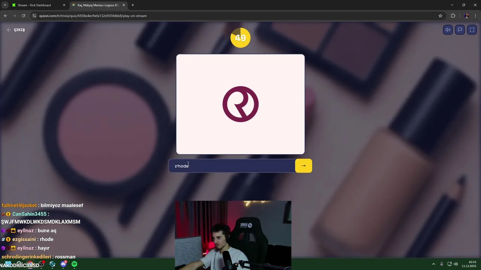
Task: View site information icon in address bar
Action: tap(34, 16)
